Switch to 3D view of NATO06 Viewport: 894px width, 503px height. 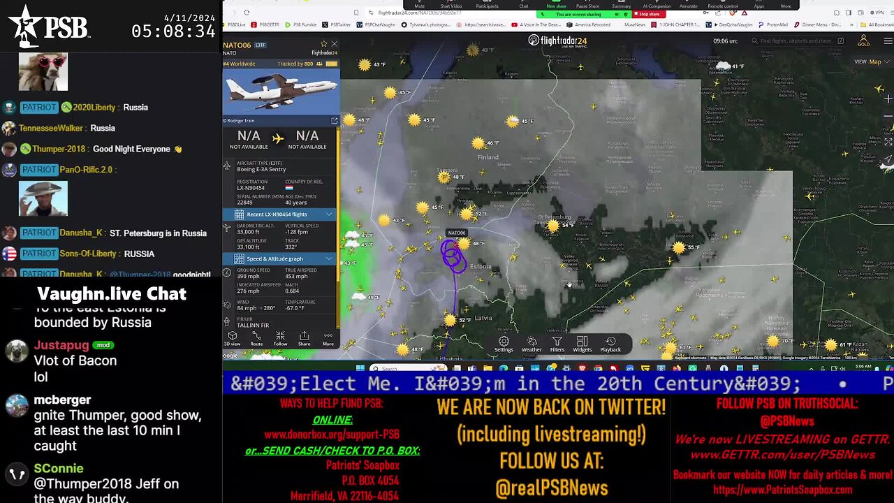click(232, 339)
